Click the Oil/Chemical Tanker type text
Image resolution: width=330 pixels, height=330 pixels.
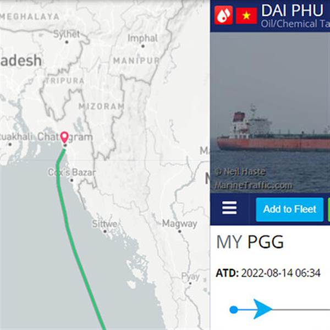point(295,24)
